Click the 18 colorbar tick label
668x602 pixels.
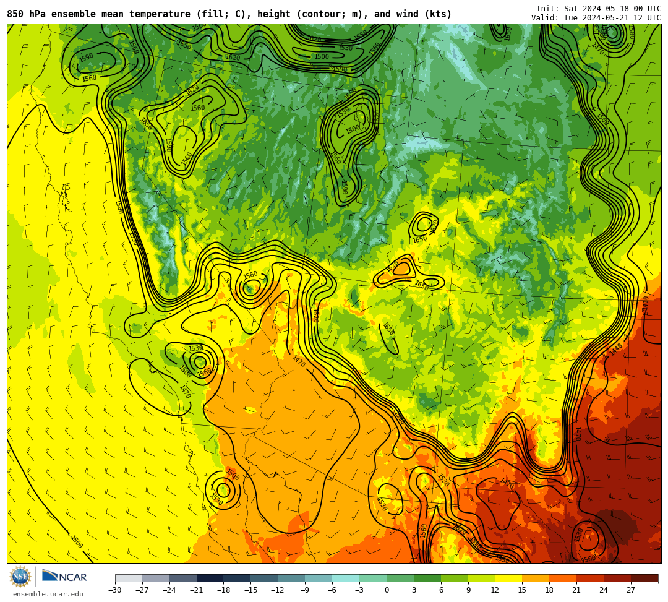(549, 590)
